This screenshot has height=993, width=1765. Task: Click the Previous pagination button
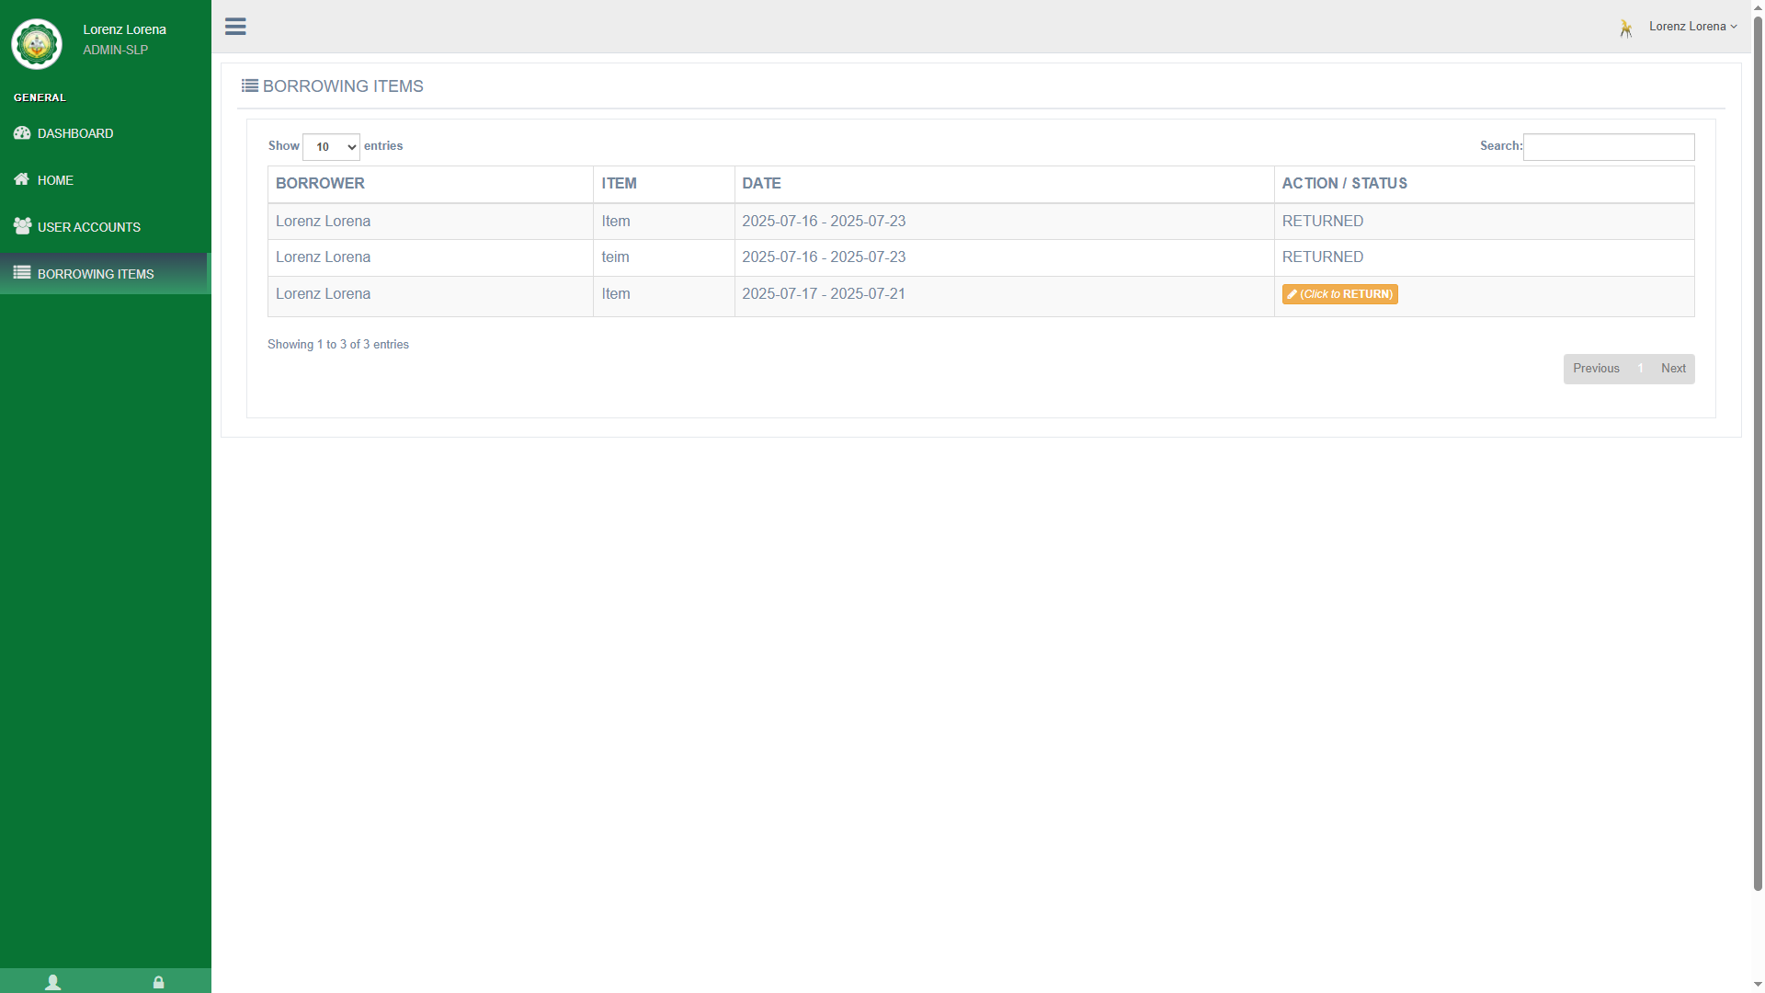[x=1596, y=369]
